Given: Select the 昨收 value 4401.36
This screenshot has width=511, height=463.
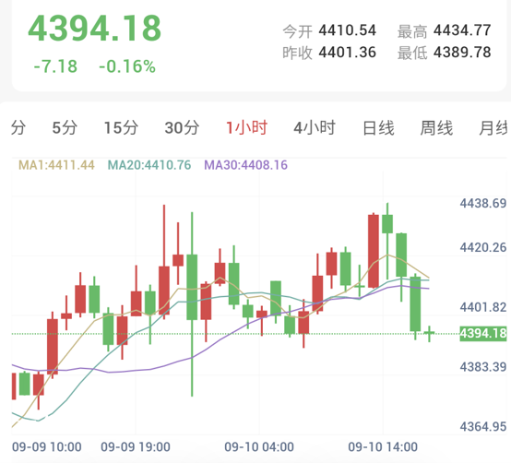Looking at the screenshot, I should pyautogui.click(x=348, y=53).
